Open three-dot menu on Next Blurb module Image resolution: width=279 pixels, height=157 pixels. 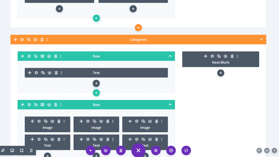(x=237, y=56)
